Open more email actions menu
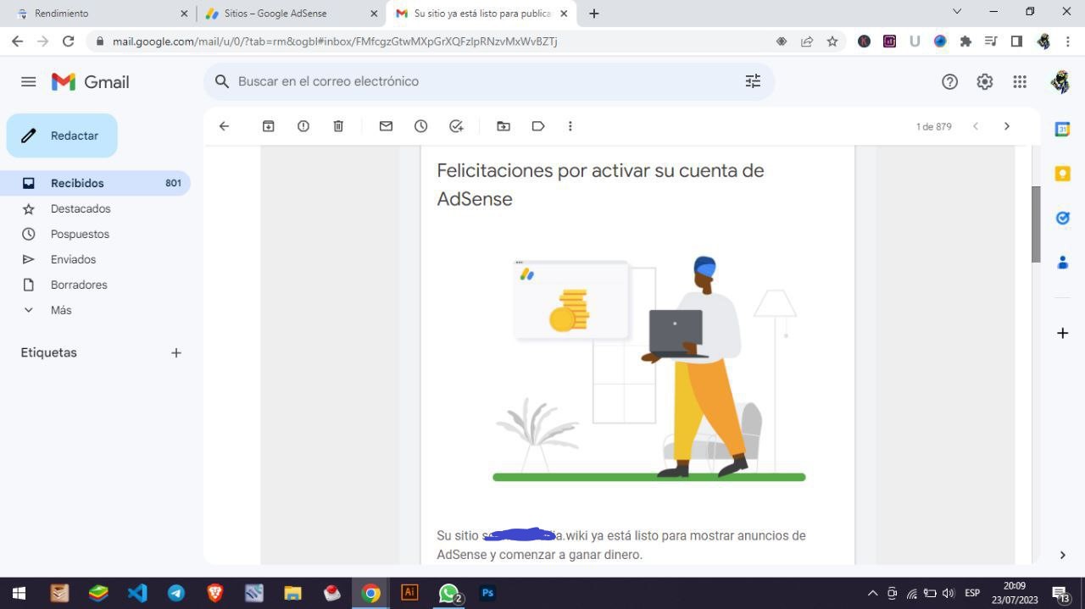Screen dimensions: 1085x609 [x=570, y=126]
